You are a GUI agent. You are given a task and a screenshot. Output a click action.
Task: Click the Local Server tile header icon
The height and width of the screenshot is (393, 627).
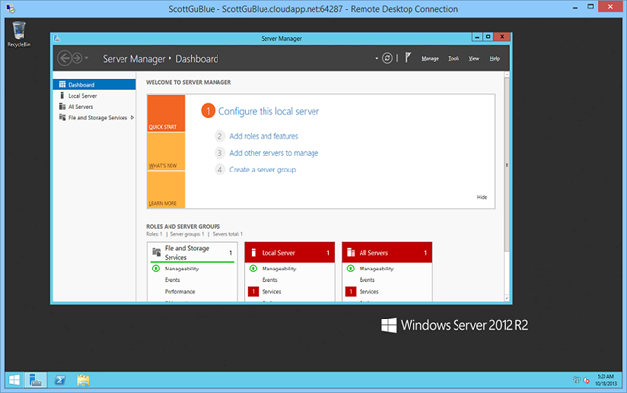(253, 252)
